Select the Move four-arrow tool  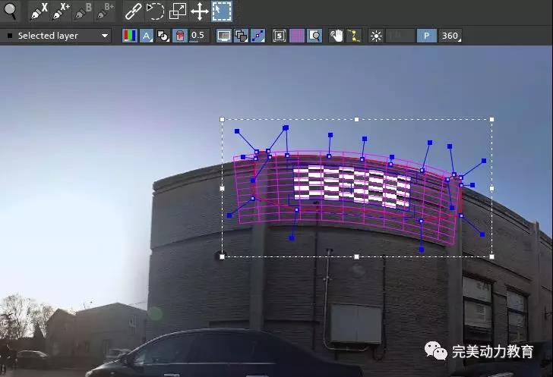coord(200,11)
